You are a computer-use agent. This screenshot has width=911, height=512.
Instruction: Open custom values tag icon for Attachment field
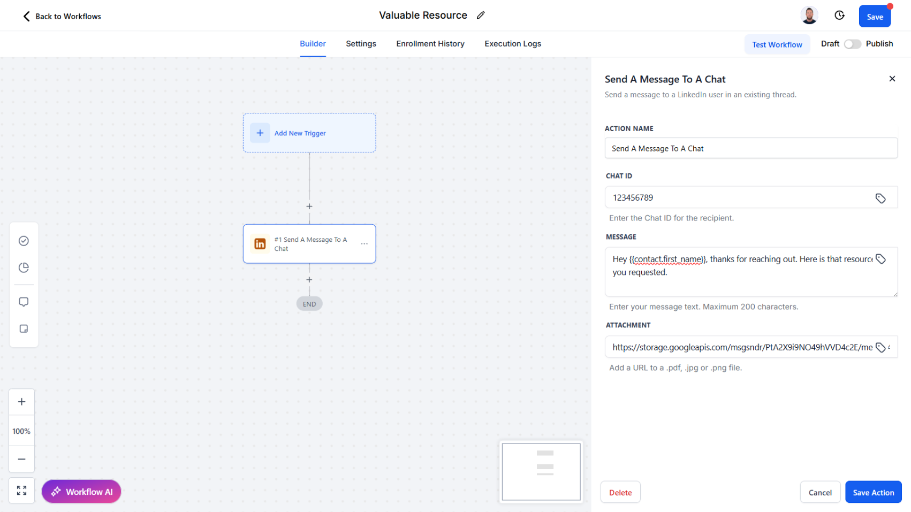[880, 347]
